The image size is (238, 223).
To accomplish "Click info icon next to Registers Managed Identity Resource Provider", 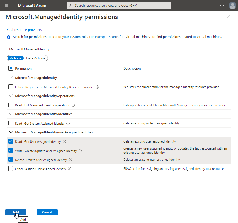I will tap(97, 87).
